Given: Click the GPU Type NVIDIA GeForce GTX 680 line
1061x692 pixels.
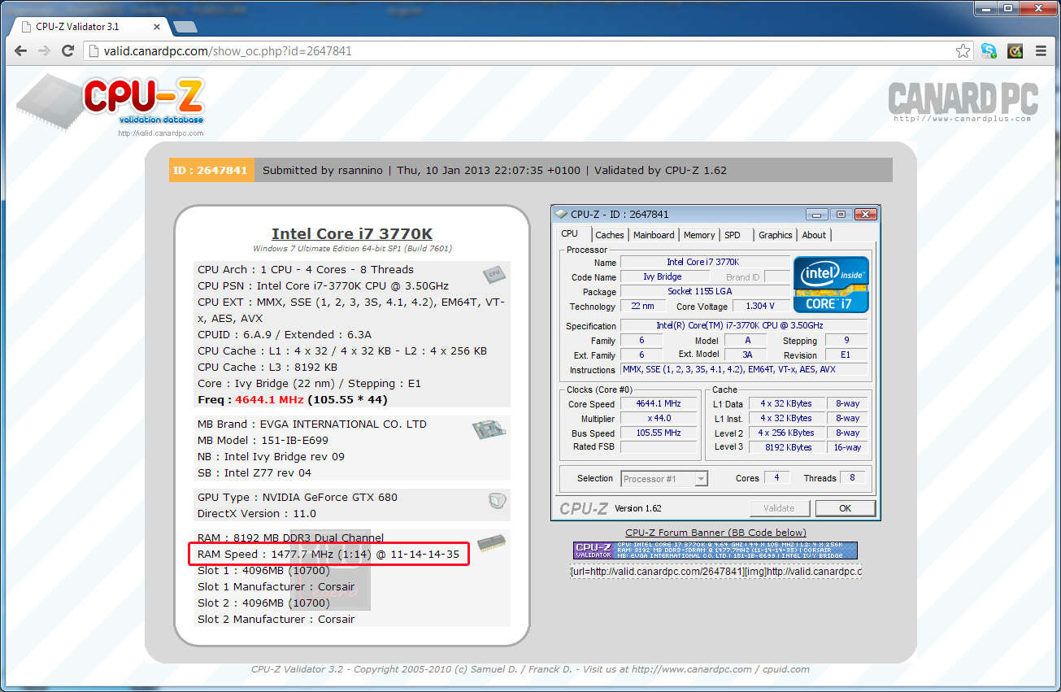Looking at the screenshot, I should coord(298,497).
